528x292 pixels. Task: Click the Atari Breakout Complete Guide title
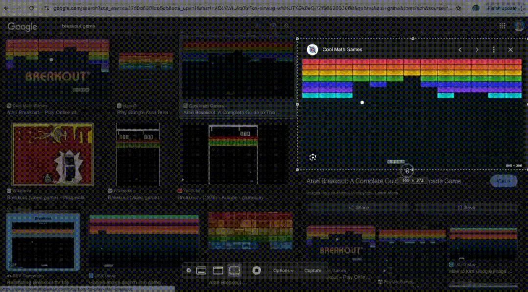384,181
